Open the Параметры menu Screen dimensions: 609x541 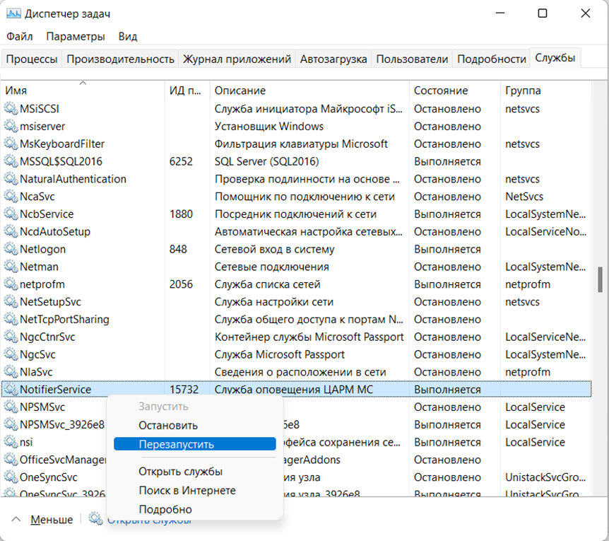coord(76,37)
